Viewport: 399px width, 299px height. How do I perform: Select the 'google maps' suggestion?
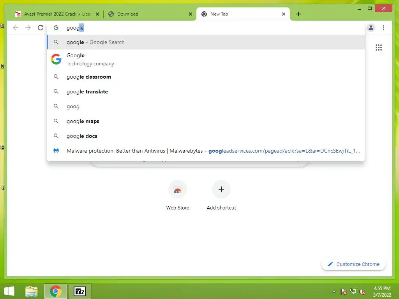(x=206, y=121)
